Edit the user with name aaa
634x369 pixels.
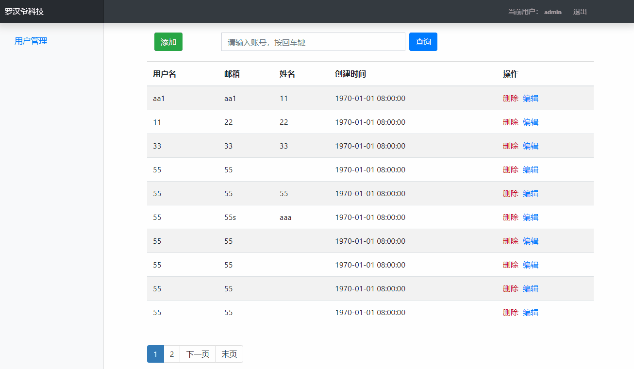tap(530, 217)
